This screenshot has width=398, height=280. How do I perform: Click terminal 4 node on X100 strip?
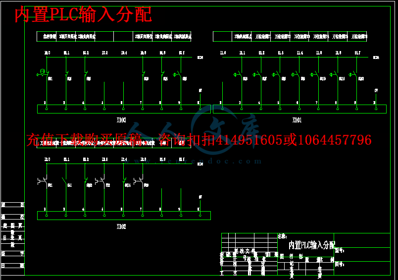[x=85, y=109]
